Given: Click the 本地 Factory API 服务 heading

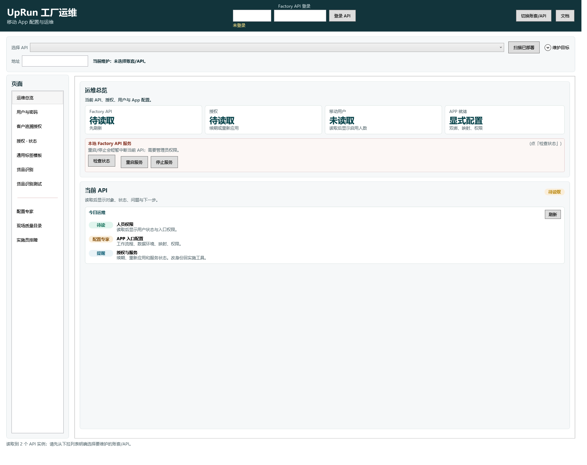Looking at the screenshot, I should point(110,144).
